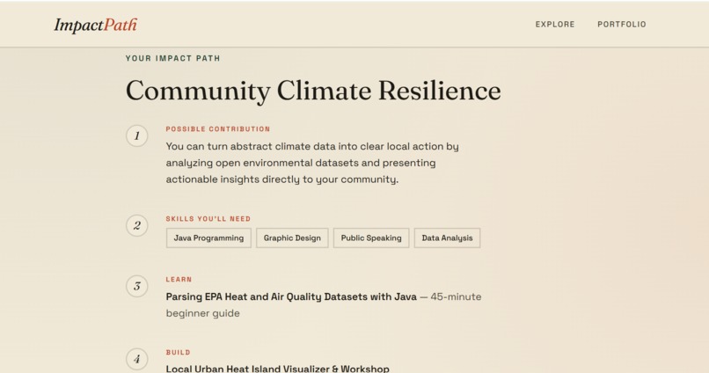The height and width of the screenshot is (373, 709).
Task: Click the 'Your Impact Path' label
Action: [172, 58]
